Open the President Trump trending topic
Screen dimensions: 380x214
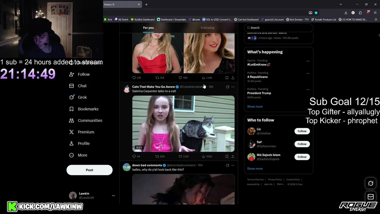click(259, 93)
